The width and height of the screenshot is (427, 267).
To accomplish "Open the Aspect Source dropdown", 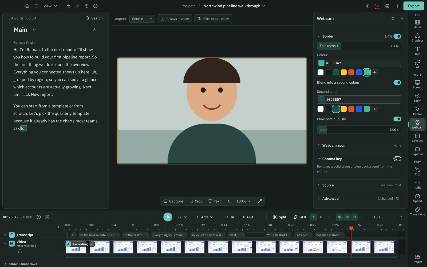I will (142, 19).
